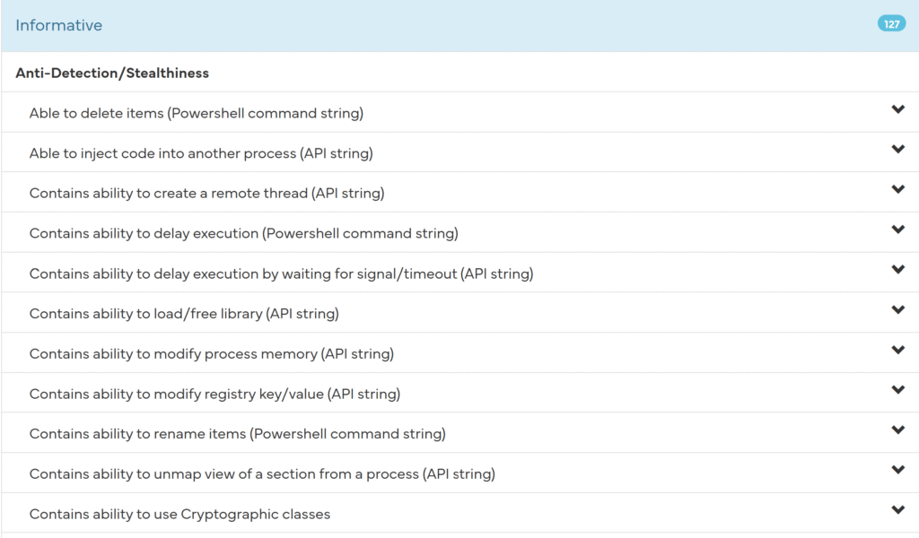Expand chevron for 'rename items' row
Viewport: 919px width, 538px height.
897,430
